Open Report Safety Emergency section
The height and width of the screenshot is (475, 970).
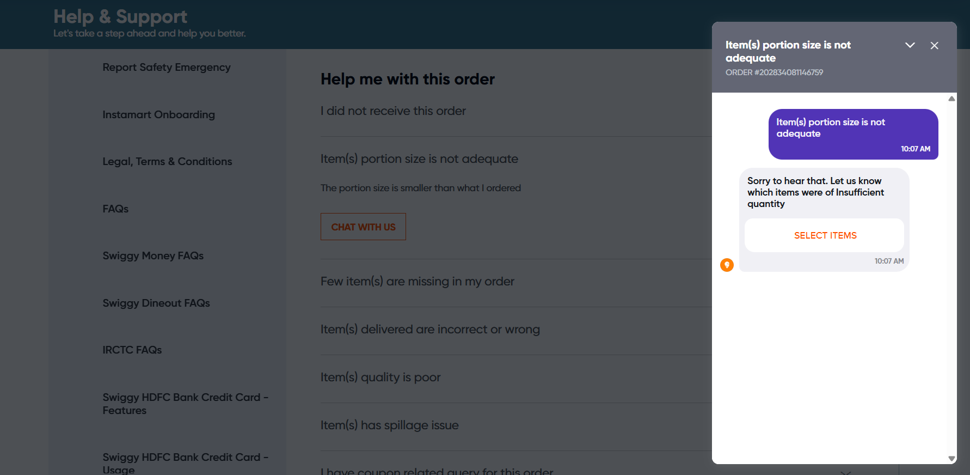pos(166,68)
